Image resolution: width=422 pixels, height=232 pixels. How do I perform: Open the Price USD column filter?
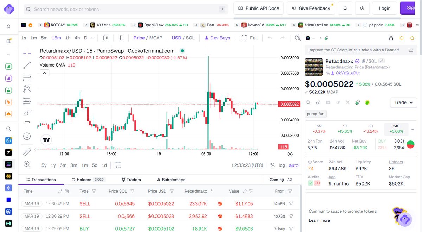[172, 191]
